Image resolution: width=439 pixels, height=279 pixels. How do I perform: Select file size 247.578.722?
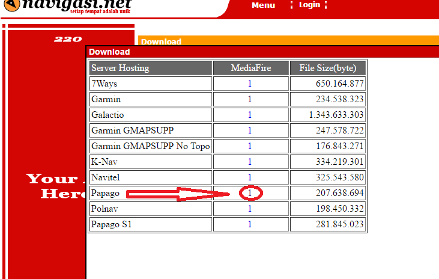coord(339,130)
